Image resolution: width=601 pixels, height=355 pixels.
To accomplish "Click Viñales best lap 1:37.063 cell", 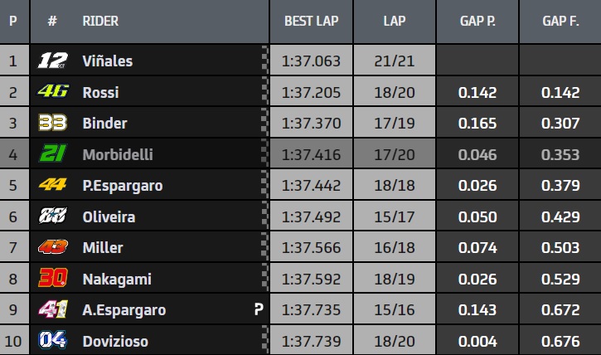I will pyautogui.click(x=311, y=61).
